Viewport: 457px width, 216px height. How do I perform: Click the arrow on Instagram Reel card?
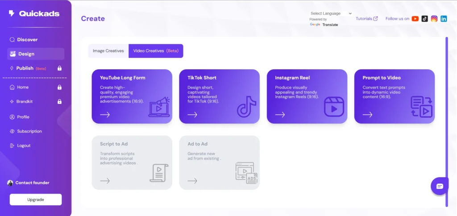tap(280, 115)
